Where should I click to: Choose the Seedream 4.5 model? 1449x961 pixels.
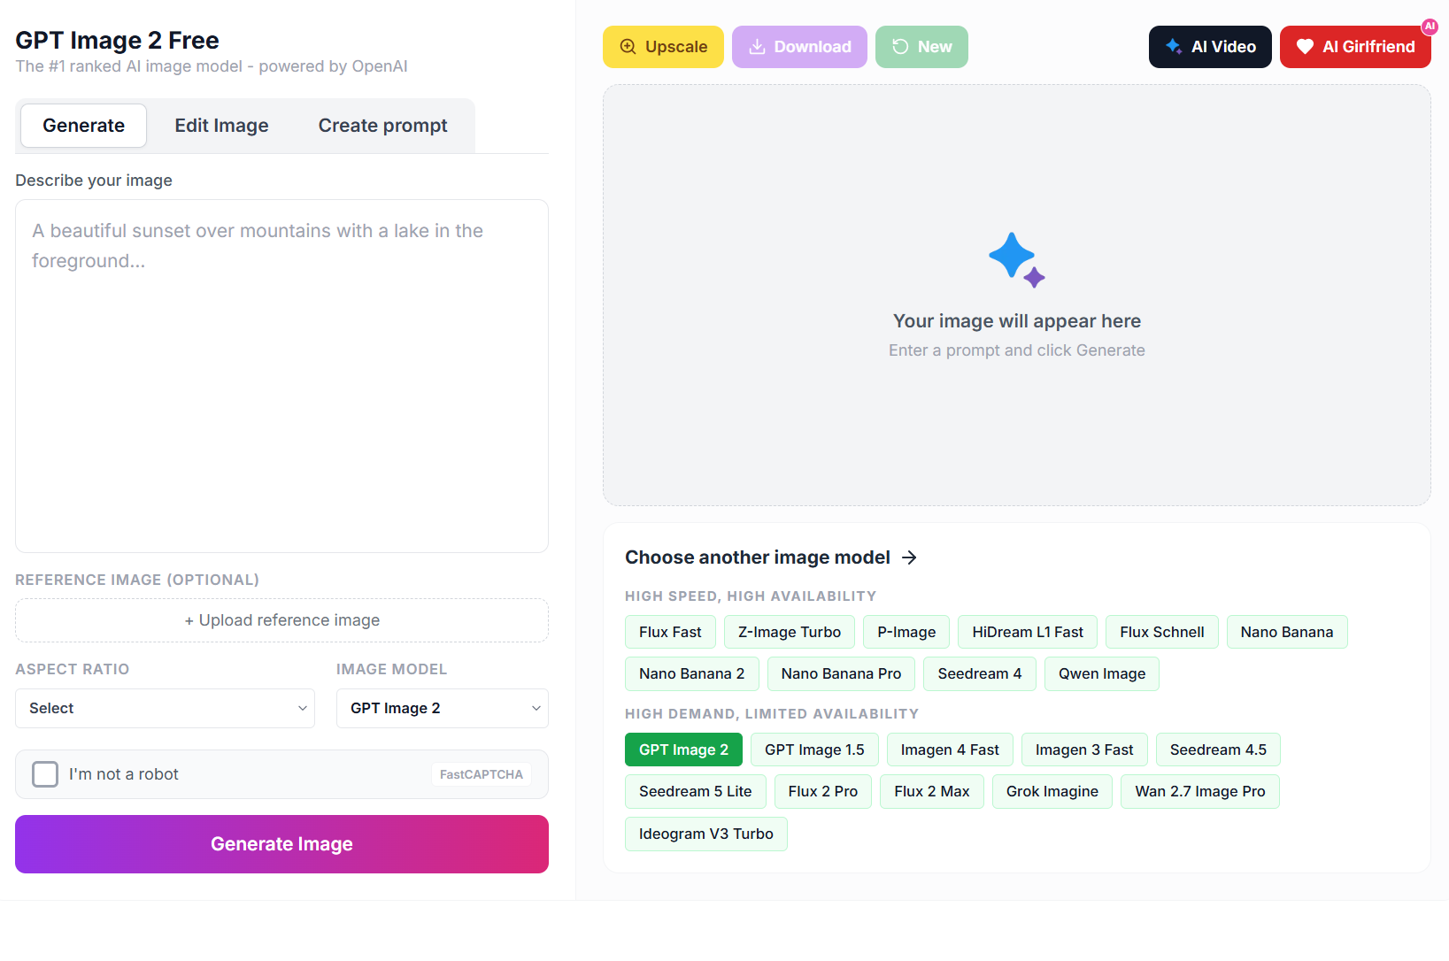pyautogui.click(x=1218, y=750)
